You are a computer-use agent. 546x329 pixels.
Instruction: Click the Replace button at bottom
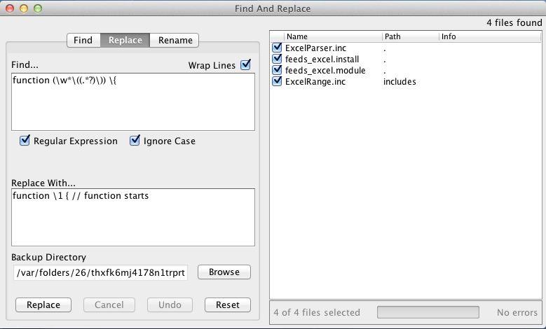point(43,305)
